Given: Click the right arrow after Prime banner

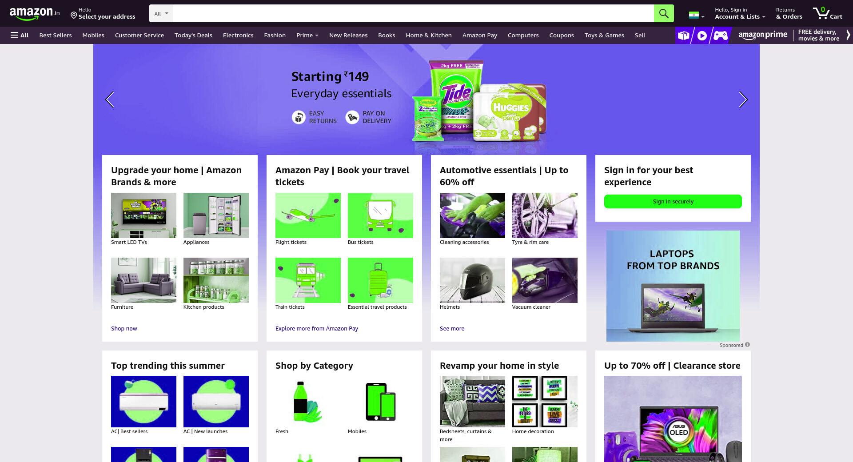Looking at the screenshot, I should 848,35.
